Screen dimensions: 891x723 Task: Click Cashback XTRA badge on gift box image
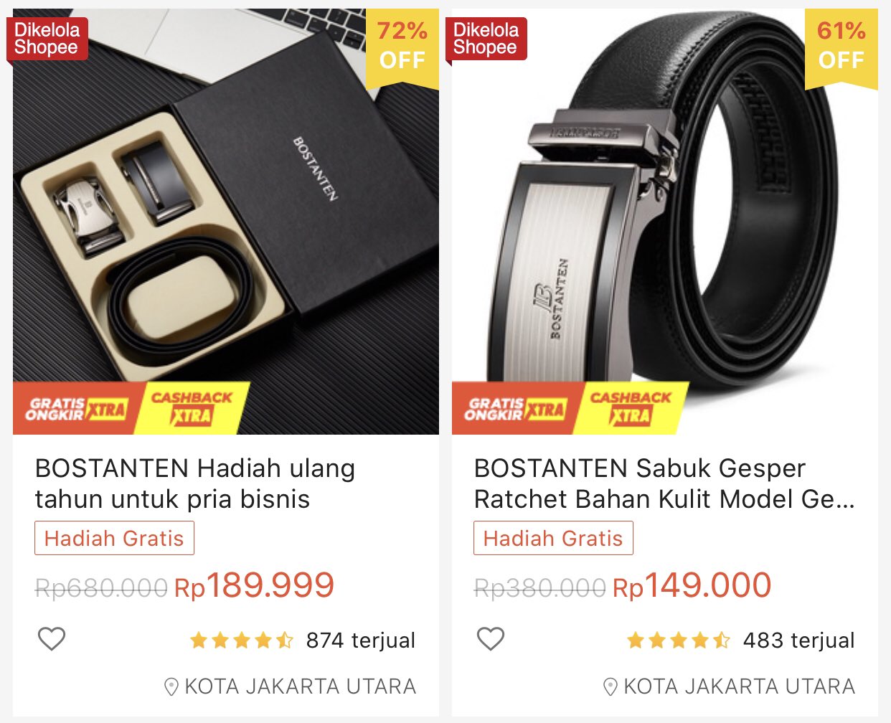coord(192,408)
